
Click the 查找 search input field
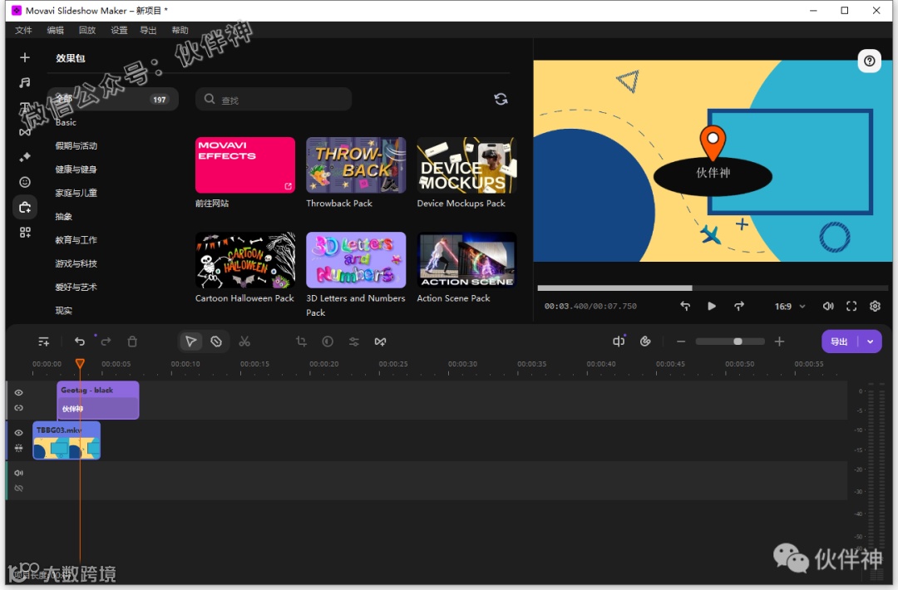[x=274, y=99]
